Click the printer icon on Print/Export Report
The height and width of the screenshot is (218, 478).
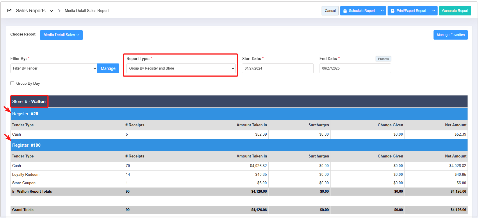pos(393,11)
